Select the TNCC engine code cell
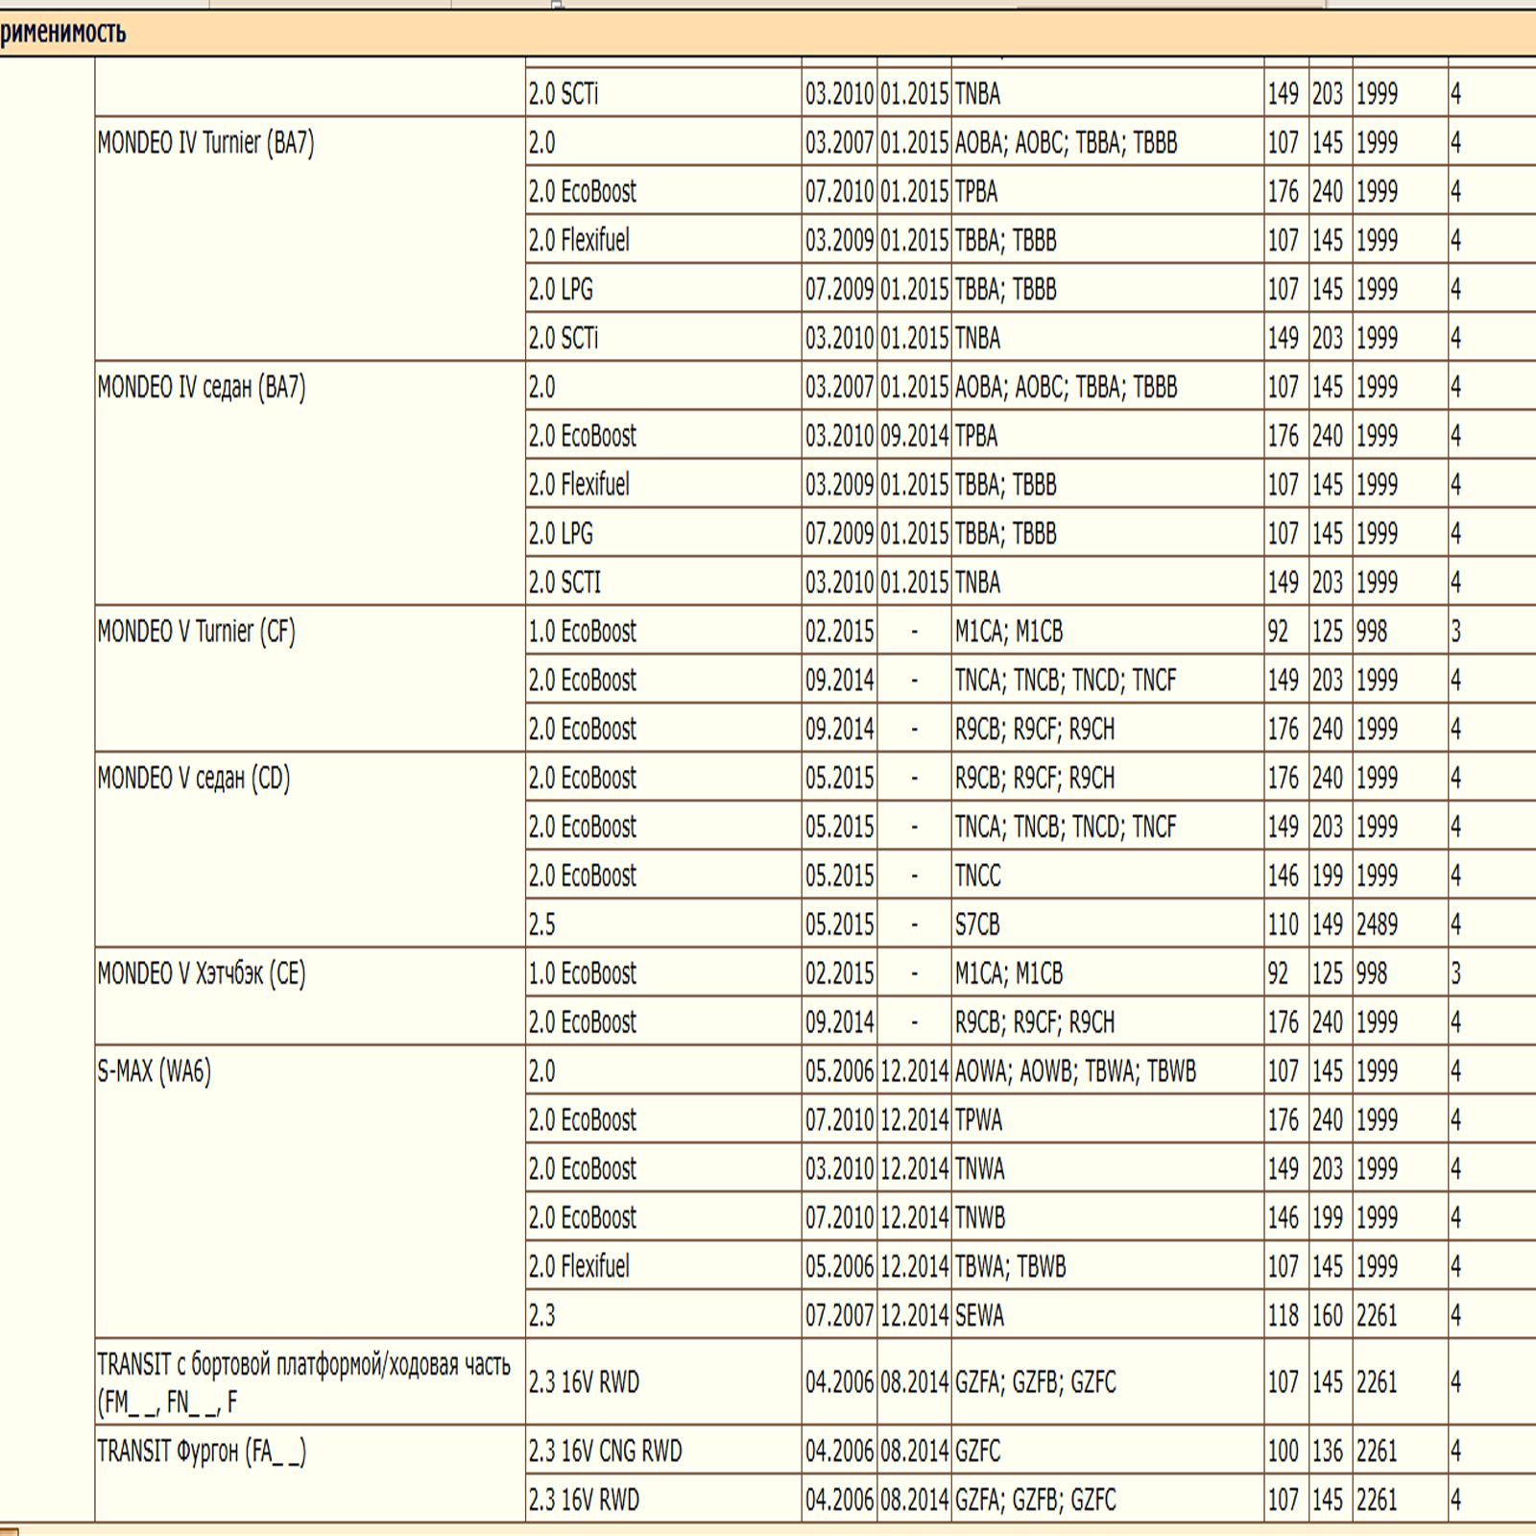1536x1536 pixels. 977,876
